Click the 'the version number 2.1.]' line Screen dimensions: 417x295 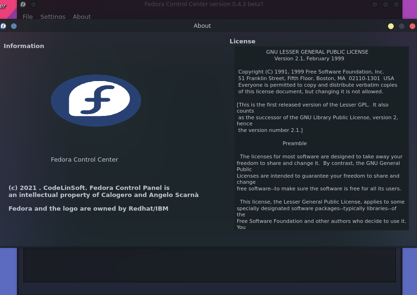pos(270,130)
